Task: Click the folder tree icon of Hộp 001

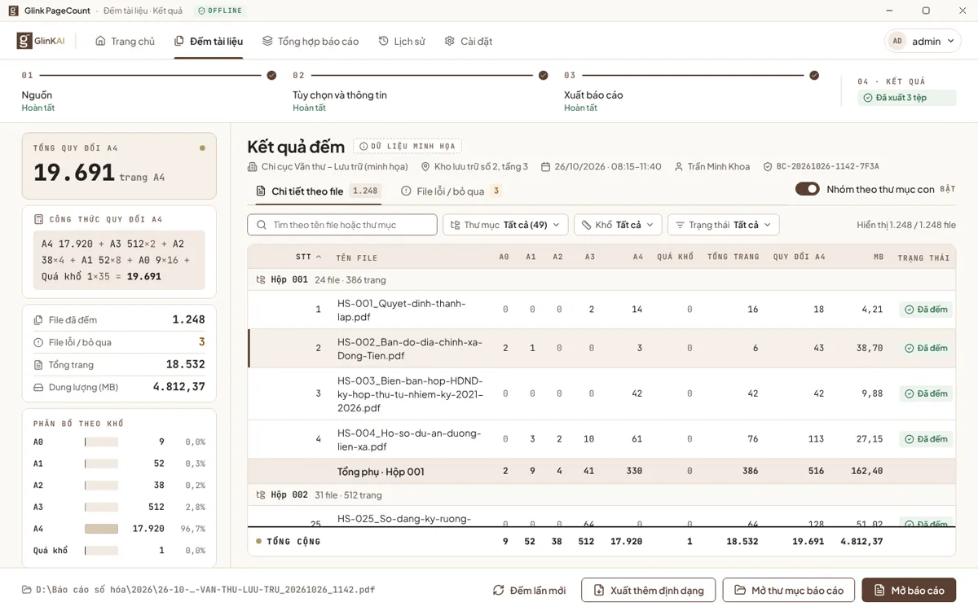Action: [261, 279]
